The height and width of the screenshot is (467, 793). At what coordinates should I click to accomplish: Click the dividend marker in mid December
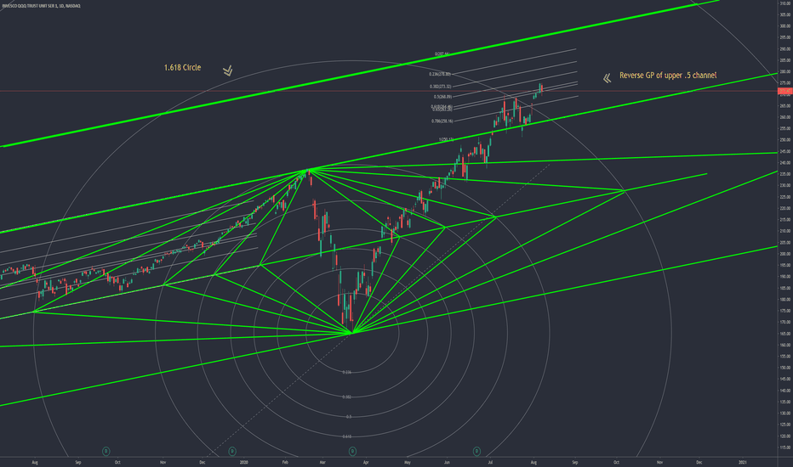click(x=232, y=451)
